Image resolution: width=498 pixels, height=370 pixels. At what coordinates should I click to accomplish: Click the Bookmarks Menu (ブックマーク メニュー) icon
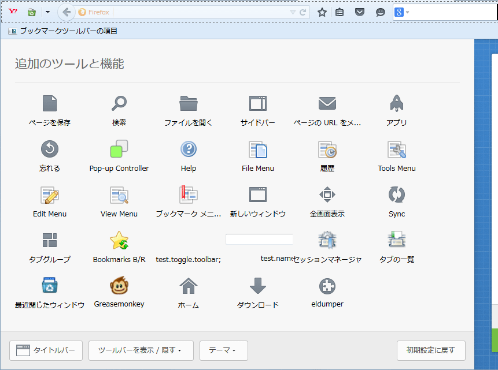189,195
